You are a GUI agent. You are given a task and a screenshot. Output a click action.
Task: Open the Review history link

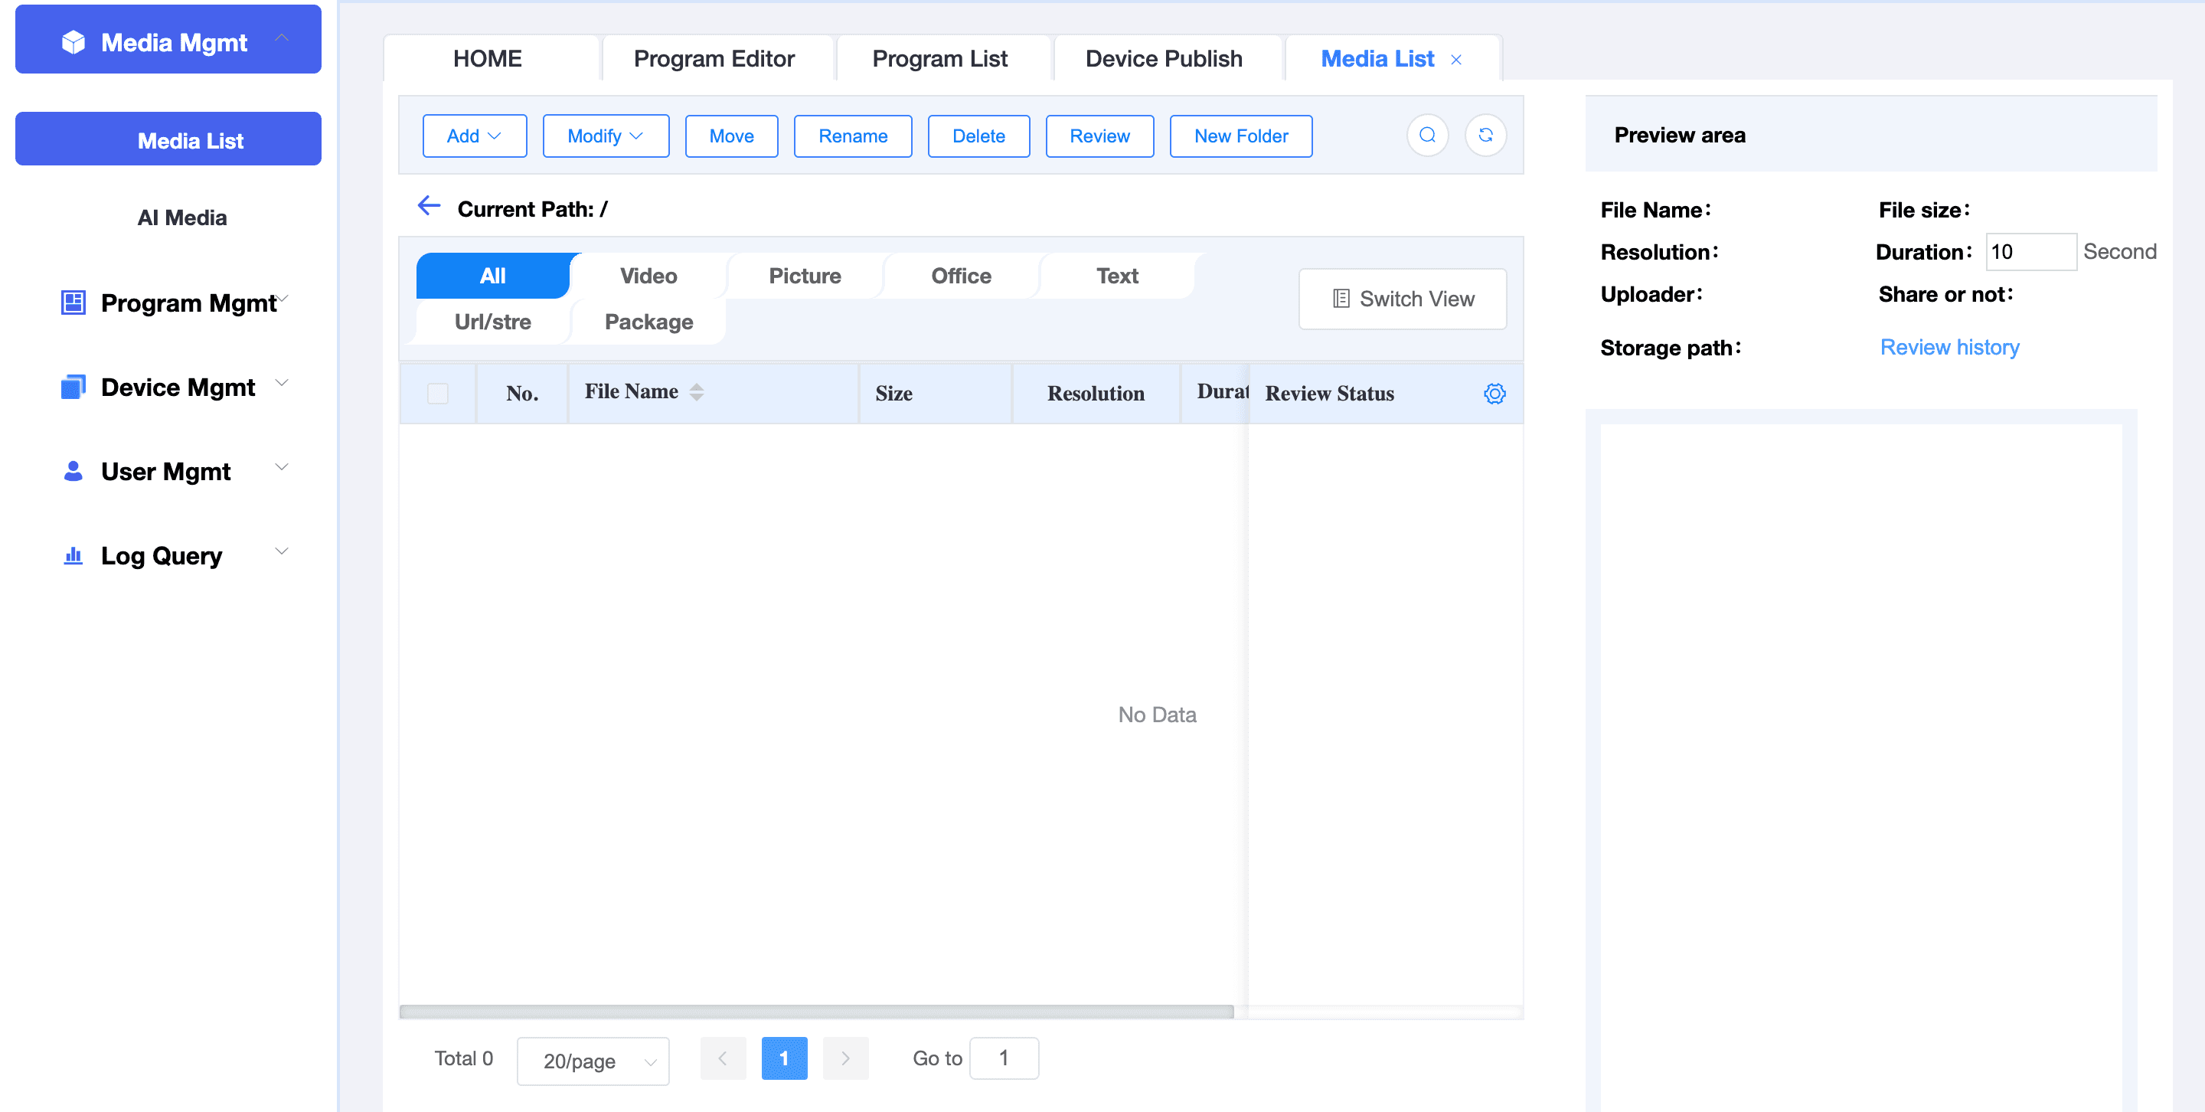1949,348
